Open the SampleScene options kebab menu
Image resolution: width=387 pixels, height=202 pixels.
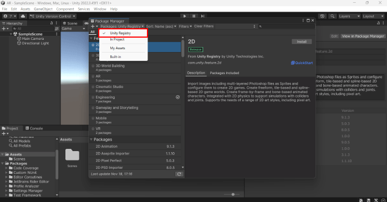click(x=57, y=34)
